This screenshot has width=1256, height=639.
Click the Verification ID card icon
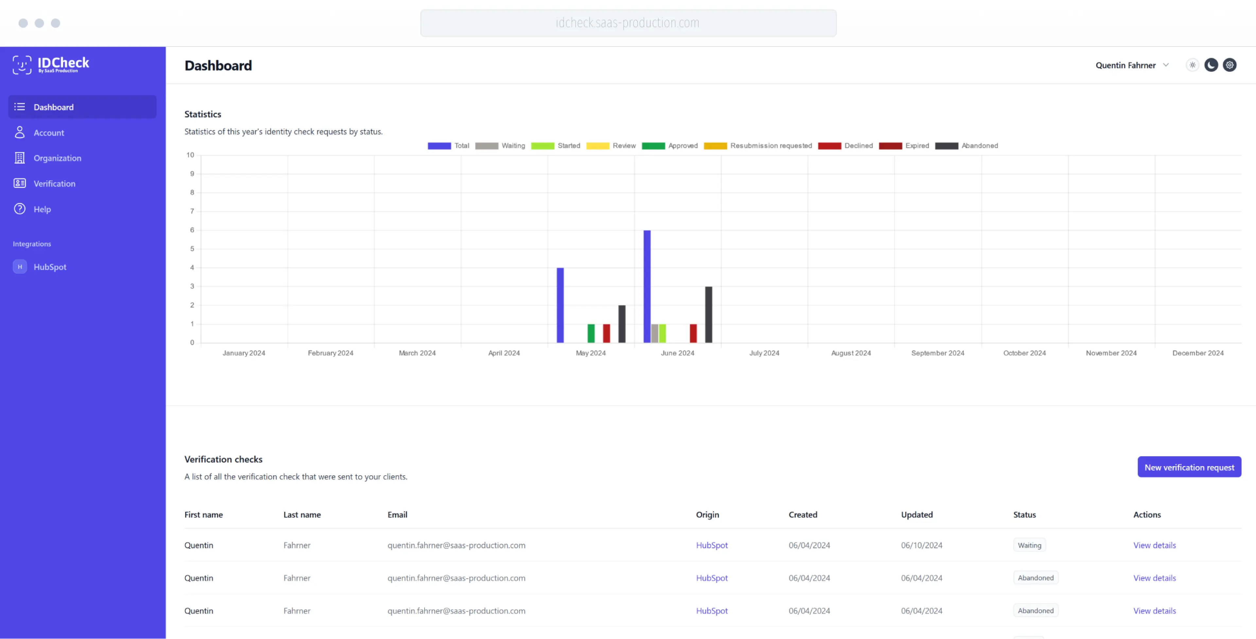(20, 183)
